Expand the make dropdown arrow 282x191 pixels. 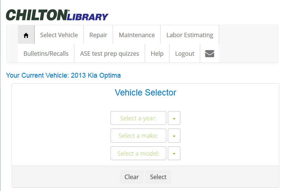pos(174,136)
